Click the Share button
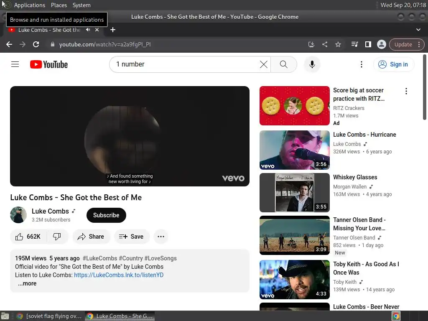Viewport: 428px width, 321px height. coord(91,237)
